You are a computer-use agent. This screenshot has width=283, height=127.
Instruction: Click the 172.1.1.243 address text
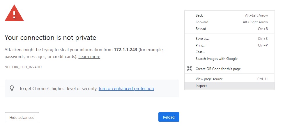coord(125,50)
